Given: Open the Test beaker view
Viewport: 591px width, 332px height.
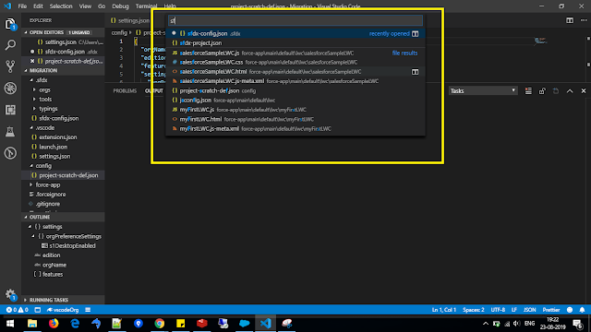Looking at the screenshot, I should point(10,131).
